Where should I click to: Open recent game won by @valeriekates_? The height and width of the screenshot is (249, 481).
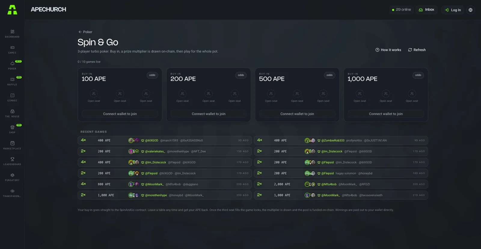[x=165, y=151]
